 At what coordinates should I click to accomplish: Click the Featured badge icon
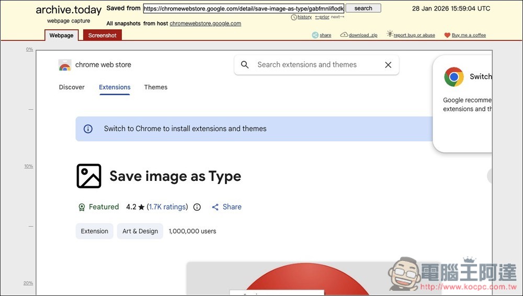tap(82, 207)
